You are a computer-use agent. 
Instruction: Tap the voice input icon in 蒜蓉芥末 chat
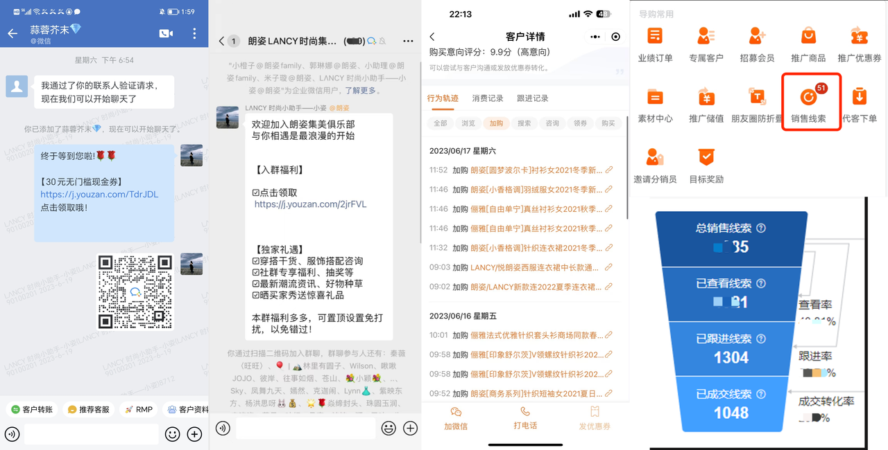click(x=12, y=435)
